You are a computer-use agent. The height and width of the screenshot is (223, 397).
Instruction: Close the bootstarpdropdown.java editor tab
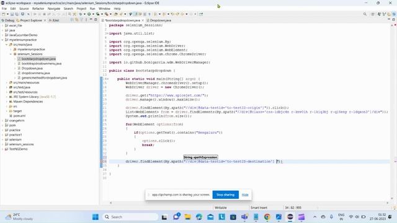pyautogui.click(x=143, y=20)
